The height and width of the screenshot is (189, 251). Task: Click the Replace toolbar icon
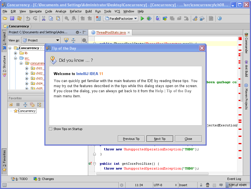pyautogui.click(x=74, y=19)
